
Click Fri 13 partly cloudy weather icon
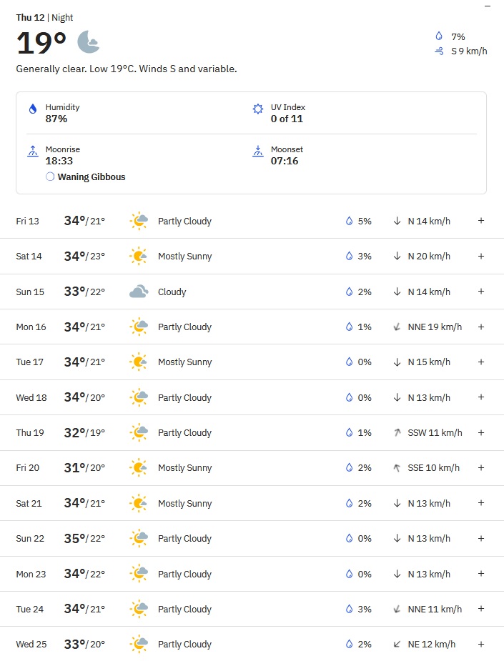139,221
